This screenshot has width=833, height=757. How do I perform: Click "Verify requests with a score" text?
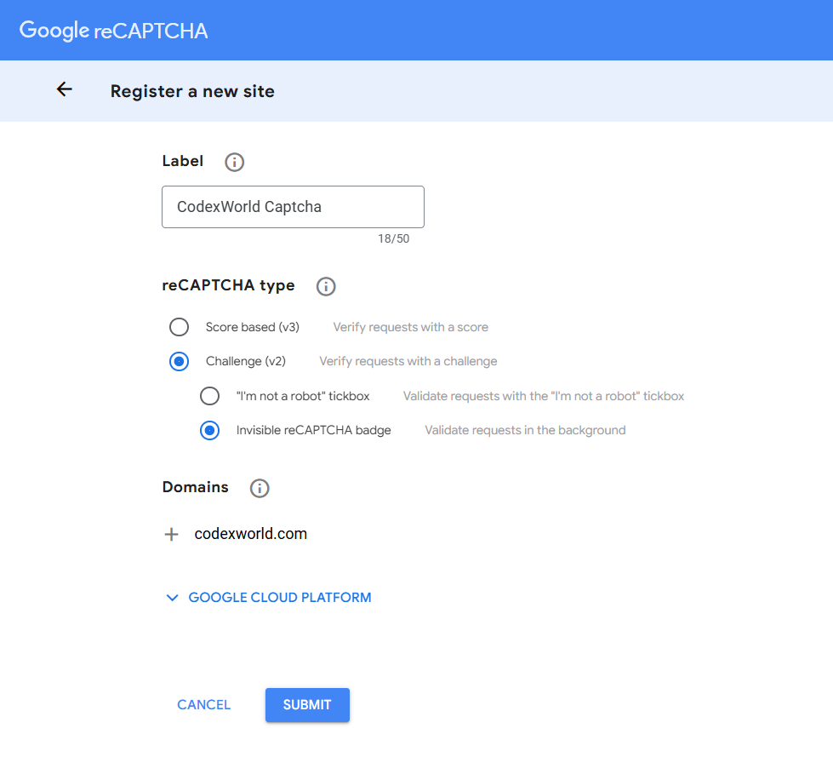coord(411,328)
